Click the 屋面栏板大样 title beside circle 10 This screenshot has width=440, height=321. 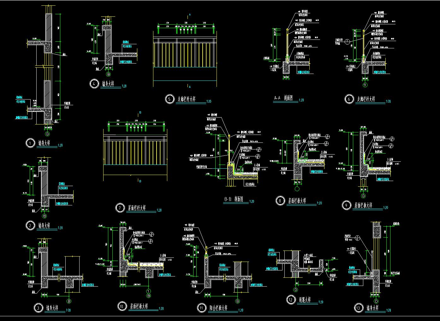click(x=139, y=306)
